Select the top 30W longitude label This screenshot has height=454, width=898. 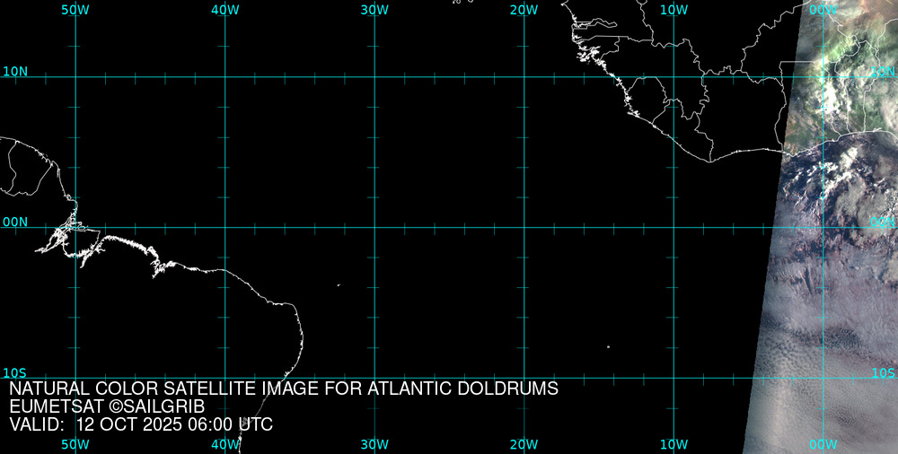[x=374, y=9]
